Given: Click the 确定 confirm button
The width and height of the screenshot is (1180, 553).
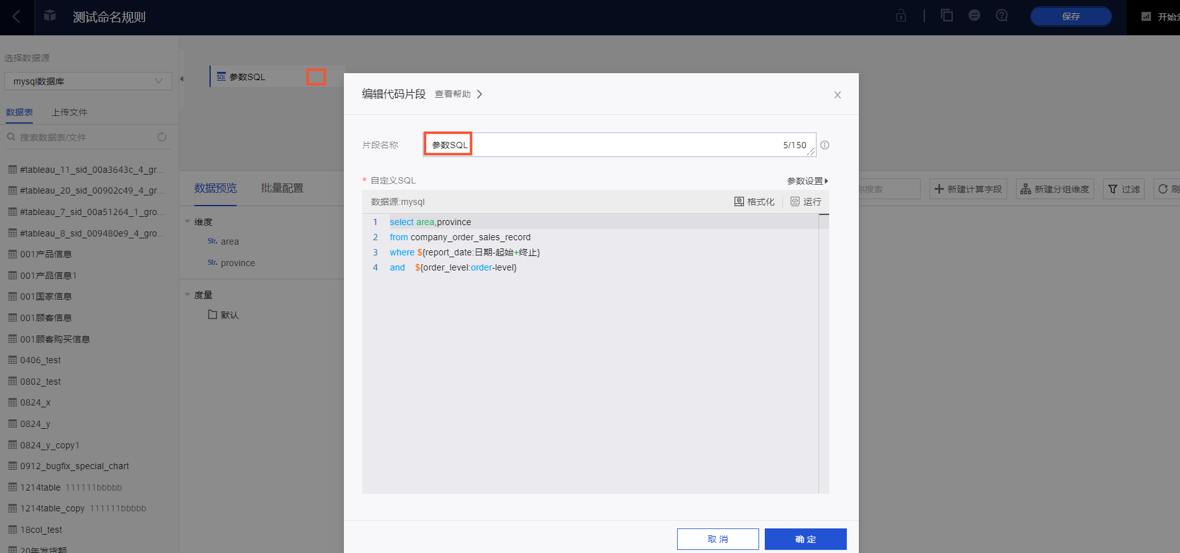Looking at the screenshot, I should coord(805,539).
